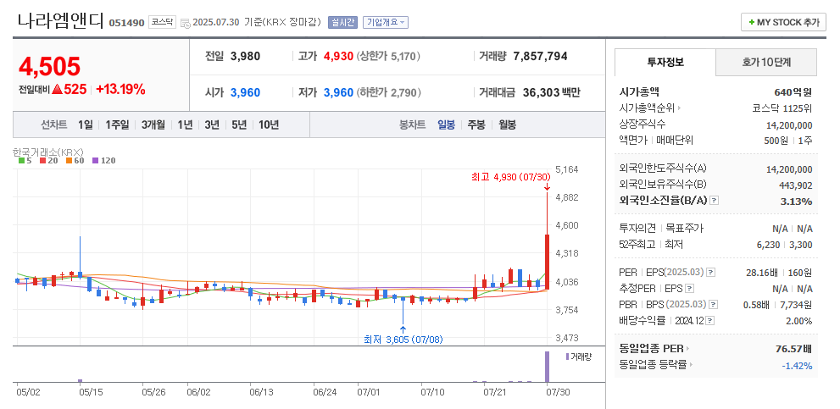Click the arrow beside 동일업종 등락률
The height and width of the screenshot is (409, 840).
coord(691,365)
